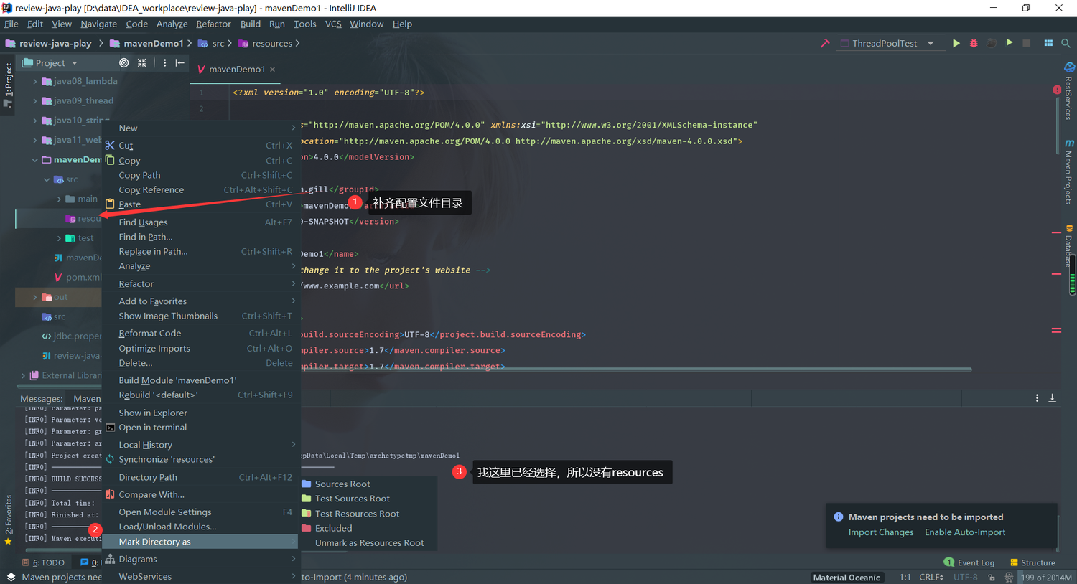The width and height of the screenshot is (1077, 584).
Task: Open the RestServices side tool window
Action: point(1068,92)
